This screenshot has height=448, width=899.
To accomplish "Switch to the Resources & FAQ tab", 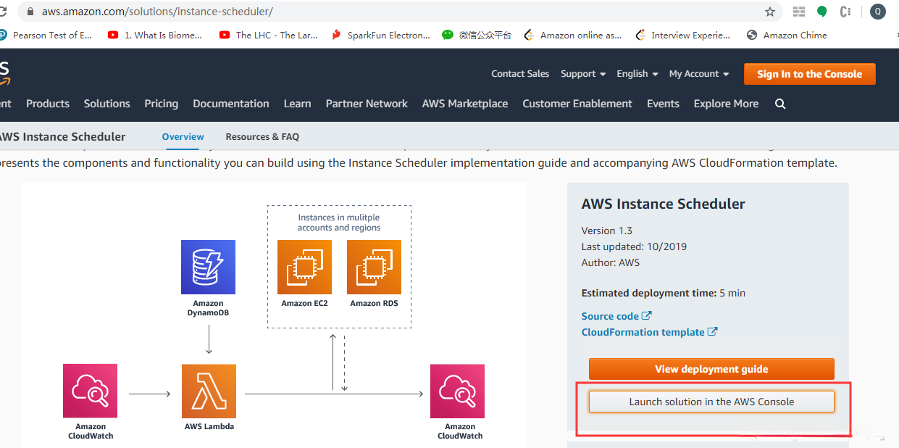I will (262, 136).
